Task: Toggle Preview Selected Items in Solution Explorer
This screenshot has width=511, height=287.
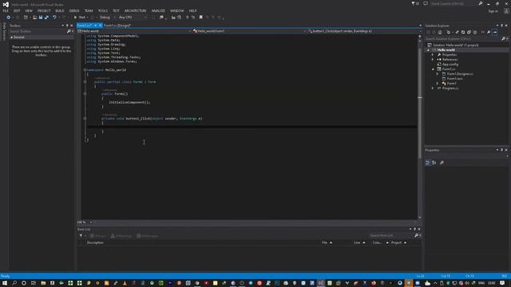Action: click(495, 32)
